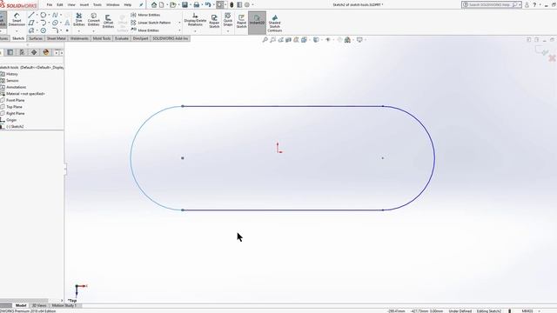
Task: Click the Offset Entities tool
Action: click(108, 21)
